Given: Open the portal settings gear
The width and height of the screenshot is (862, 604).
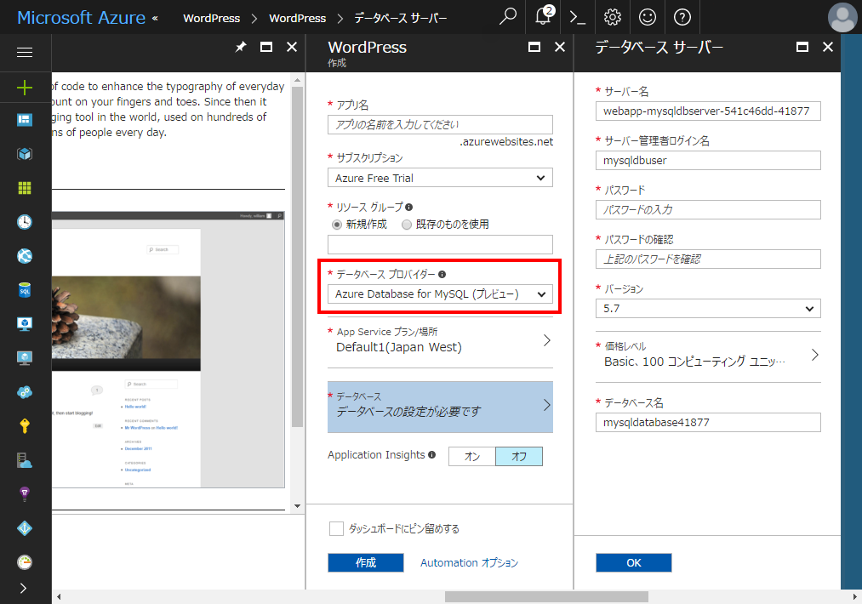Looking at the screenshot, I should 613,17.
